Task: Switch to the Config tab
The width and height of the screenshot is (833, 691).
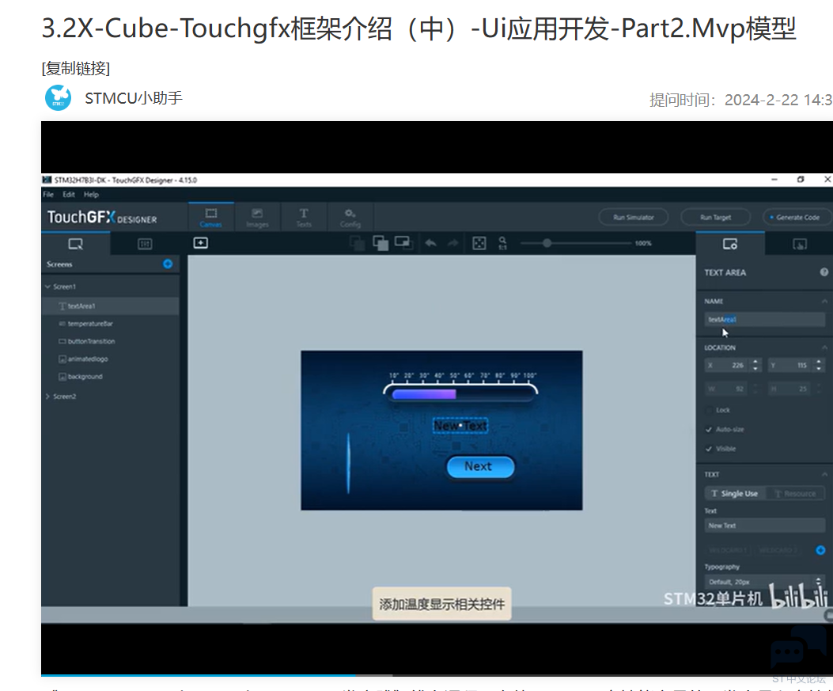Action: (x=350, y=218)
